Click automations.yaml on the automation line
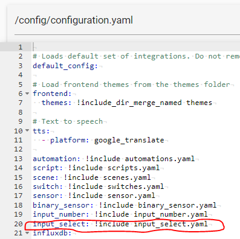 pyautogui.click(x=160, y=159)
